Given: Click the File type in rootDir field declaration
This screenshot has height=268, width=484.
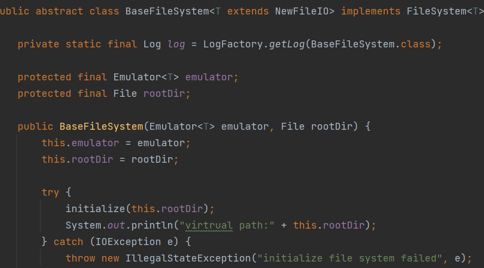Looking at the screenshot, I should (125, 93).
